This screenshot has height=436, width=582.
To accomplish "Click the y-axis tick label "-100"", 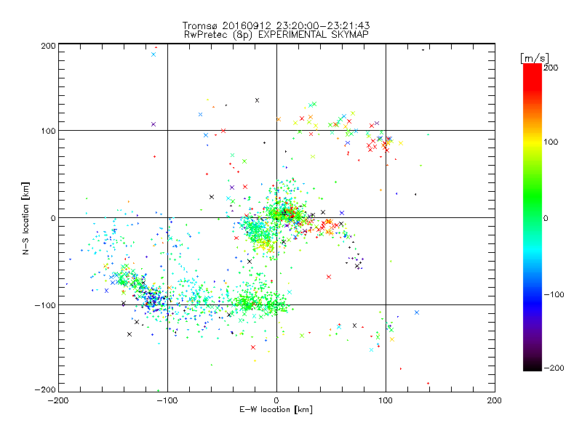I will click(x=45, y=305).
